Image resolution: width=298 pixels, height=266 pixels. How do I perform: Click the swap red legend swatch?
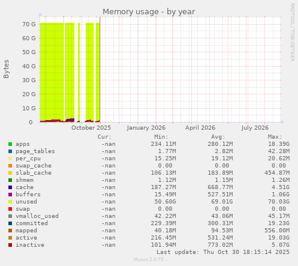tap(10, 209)
